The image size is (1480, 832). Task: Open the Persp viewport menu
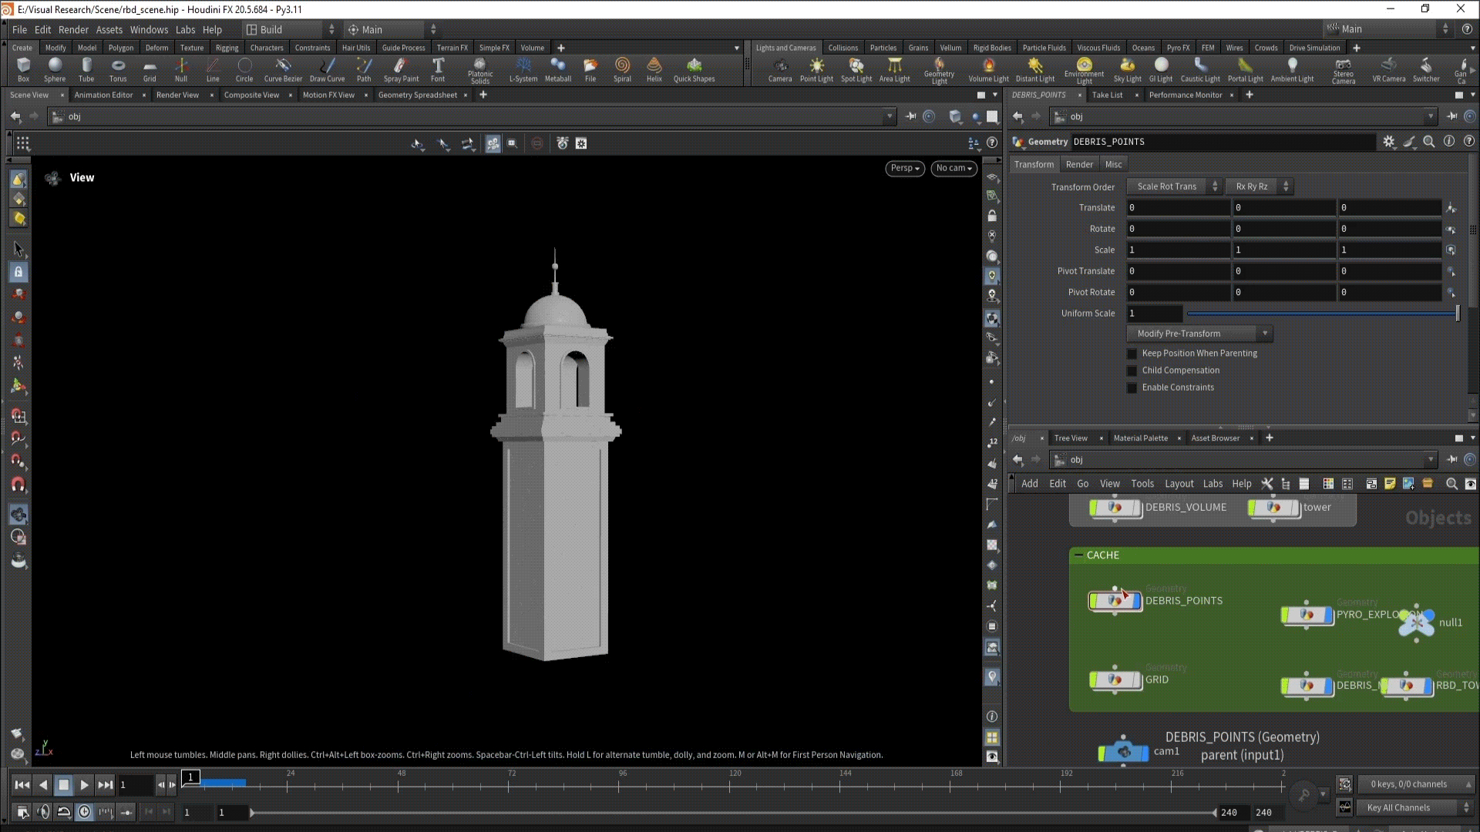[x=904, y=168]
